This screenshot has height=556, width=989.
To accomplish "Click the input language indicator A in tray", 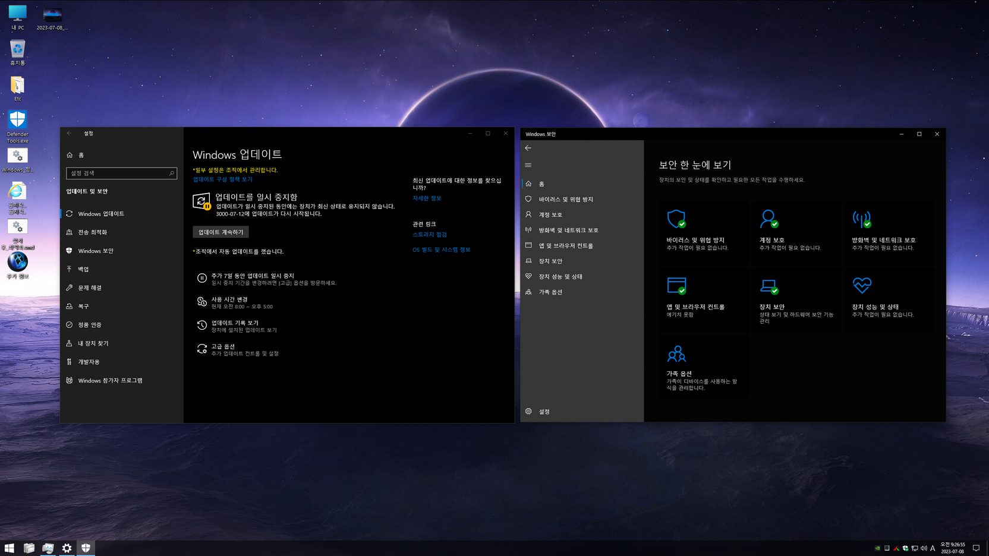I will (933, 548).
